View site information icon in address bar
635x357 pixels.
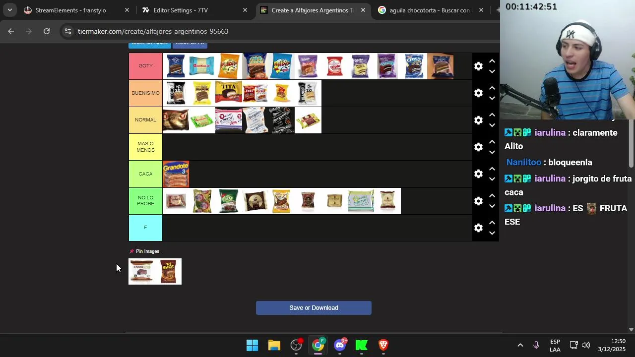click(x=67, y=31)
